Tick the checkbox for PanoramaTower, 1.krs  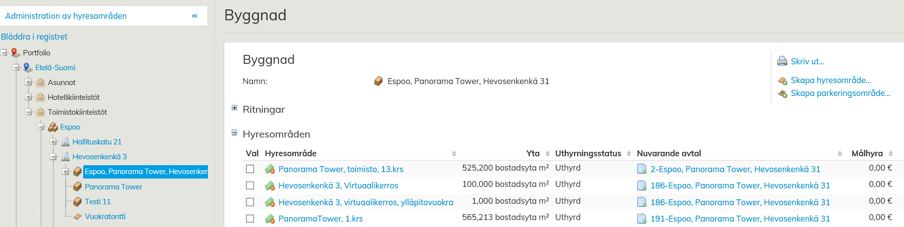pyautogui.click(x=250, y=219)
